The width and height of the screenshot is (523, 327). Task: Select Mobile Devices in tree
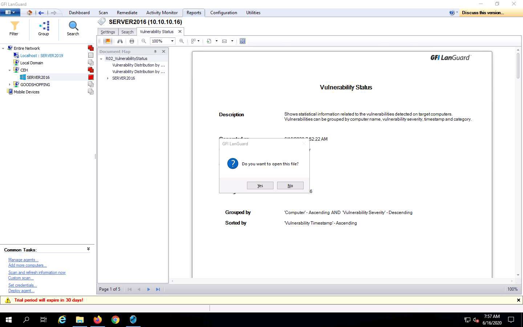[x=27, y=92]
